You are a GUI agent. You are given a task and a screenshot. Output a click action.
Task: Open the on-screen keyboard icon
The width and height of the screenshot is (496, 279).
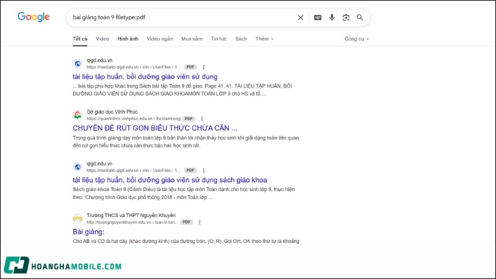point(317,18)
